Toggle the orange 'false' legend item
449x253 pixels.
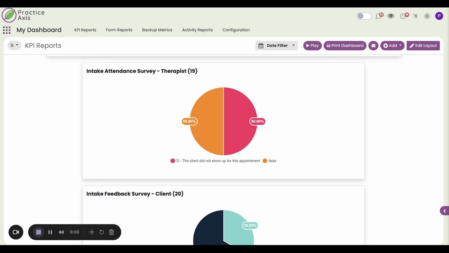pyautogui.click(x=269, y=161)
